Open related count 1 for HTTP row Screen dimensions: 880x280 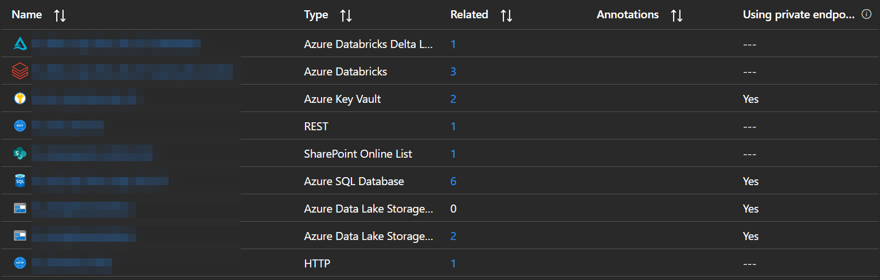pos(453,263)
